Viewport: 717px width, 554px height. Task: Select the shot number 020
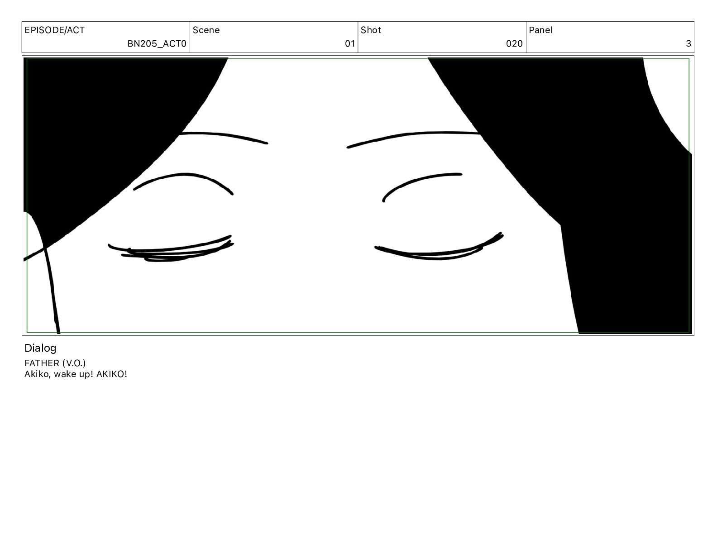click(514, 43)
